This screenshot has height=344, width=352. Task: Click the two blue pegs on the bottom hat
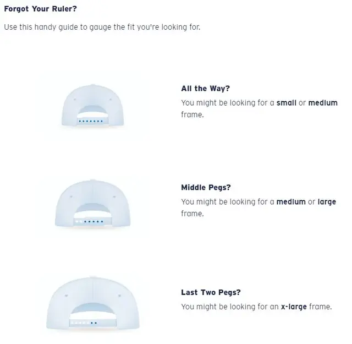coord(94,323)
